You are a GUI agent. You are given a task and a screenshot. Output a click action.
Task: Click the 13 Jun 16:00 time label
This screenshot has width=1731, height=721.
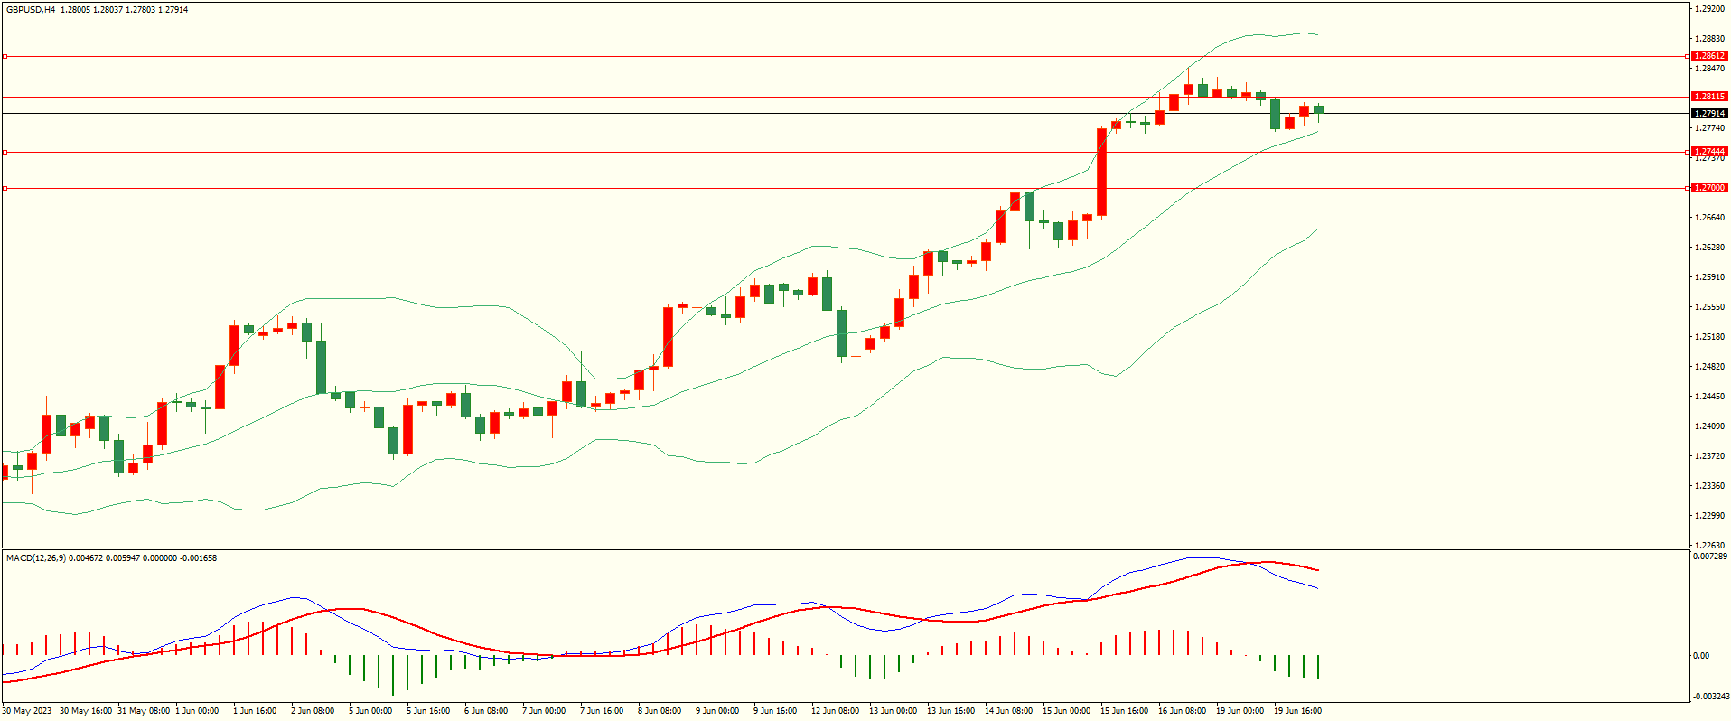tap(951, 711)
